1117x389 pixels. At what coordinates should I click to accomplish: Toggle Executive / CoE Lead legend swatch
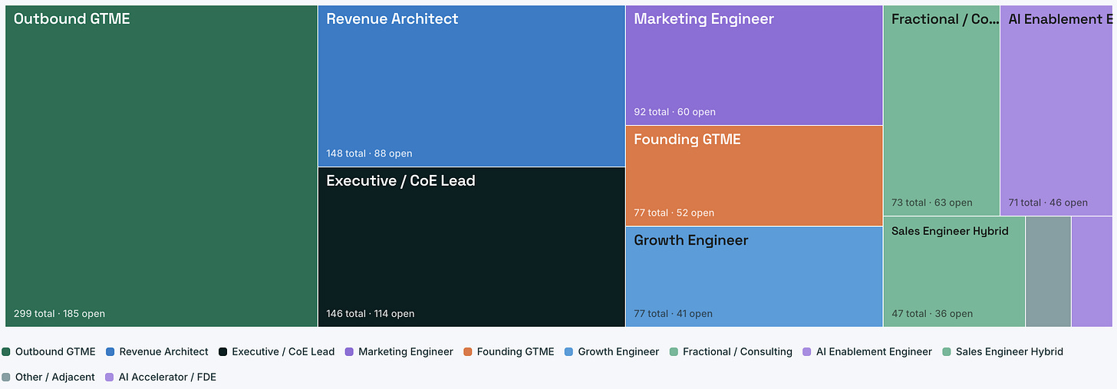(223, 352)
